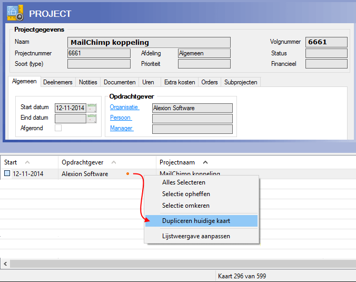Follow the Manager link
Image resolution: width=356 pixels, height=282 pixels.
point(122,128)
